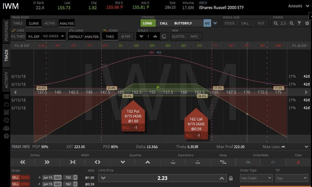Shift strikes up with double-right arrows
Image resolution: width=312 pixels, height=187 pixels.
[47, 162]
